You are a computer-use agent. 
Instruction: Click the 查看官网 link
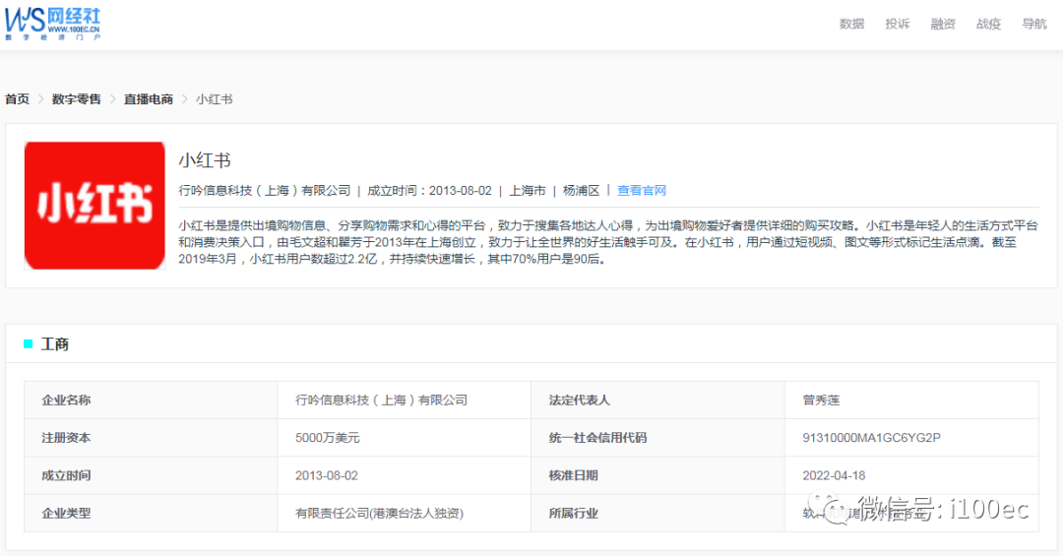coord(642,191)
